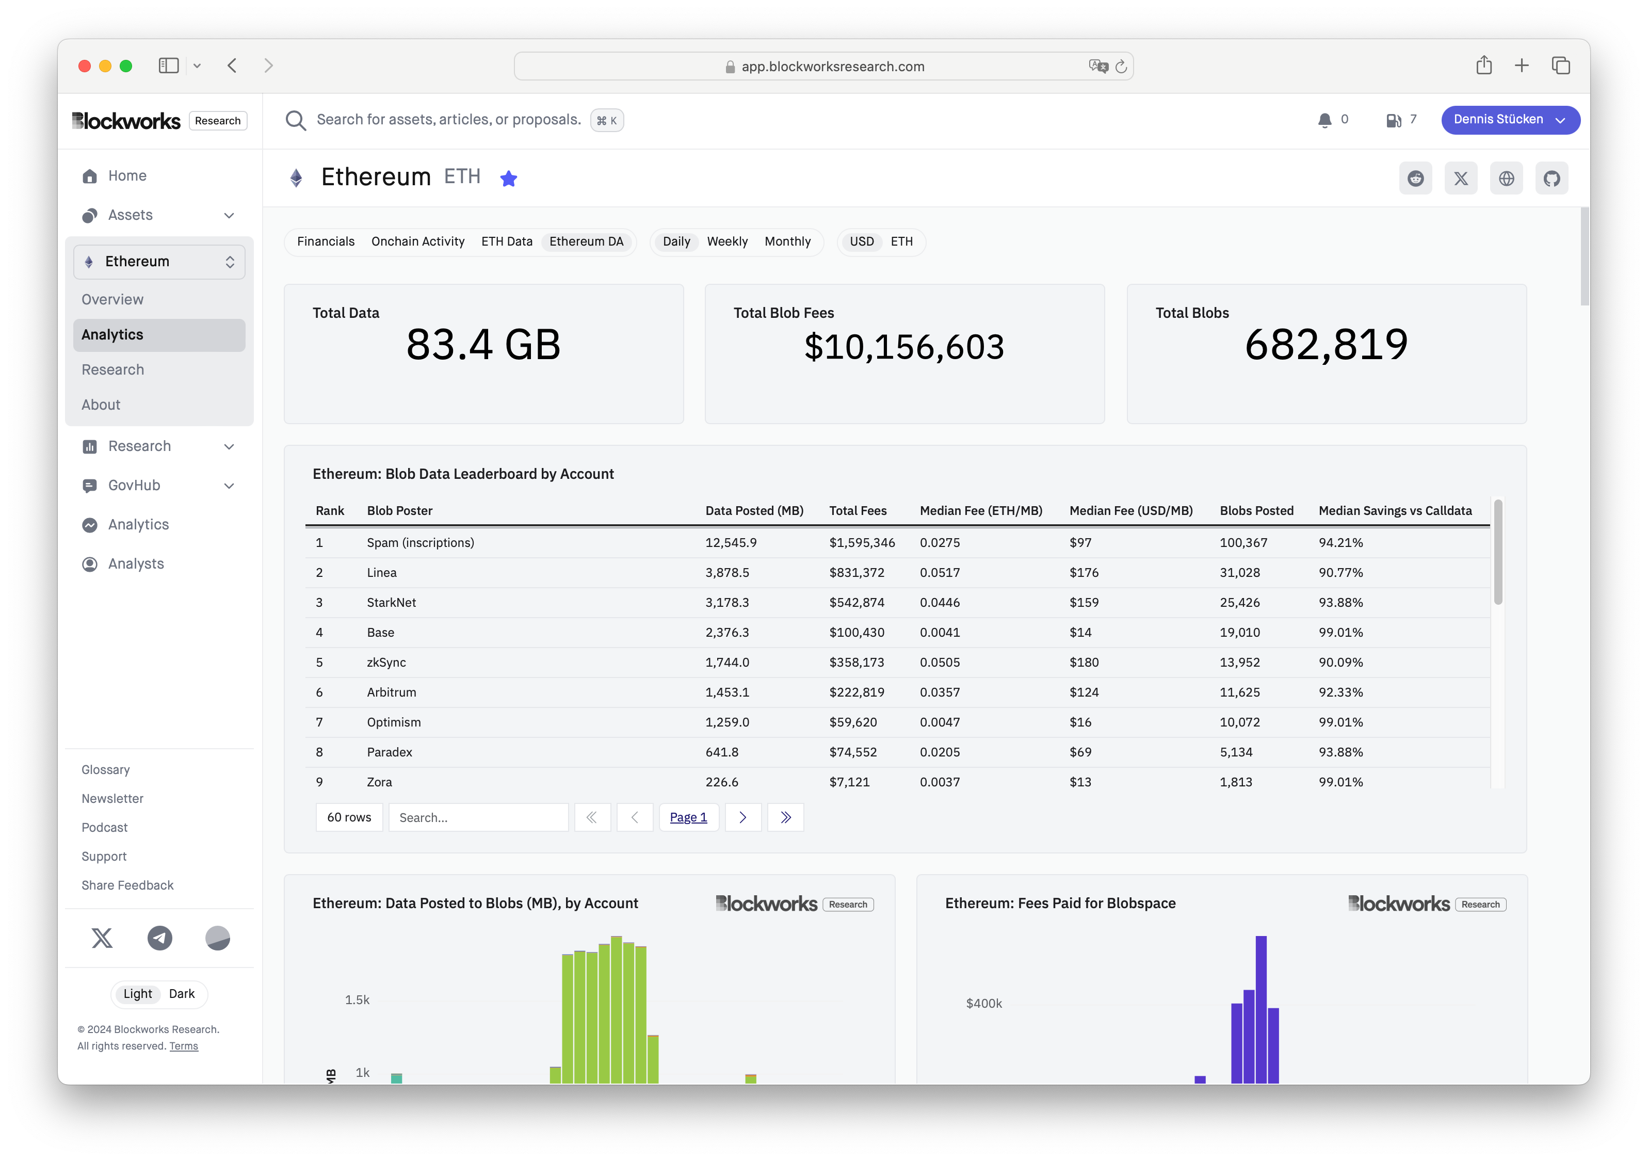Go back with the browser back arrow
Image resolution: width=1648 pixels, height=1161 pixels.
coord(232,66)
